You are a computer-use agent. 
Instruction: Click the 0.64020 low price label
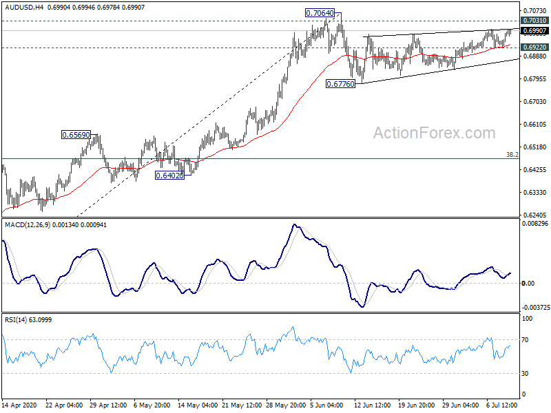(x=169, y=176)
